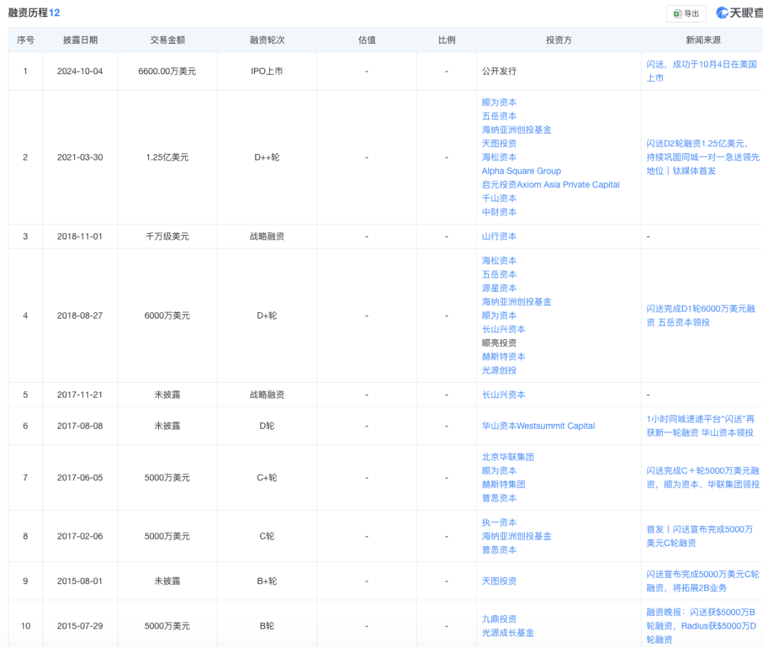
Task: Open news link 闪送D2轮融资1.25亿美元
Action: pos(703,157)
